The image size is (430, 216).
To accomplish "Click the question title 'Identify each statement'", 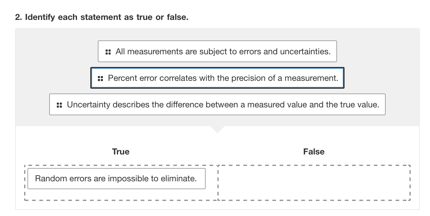I will click(x=101, y=17).
